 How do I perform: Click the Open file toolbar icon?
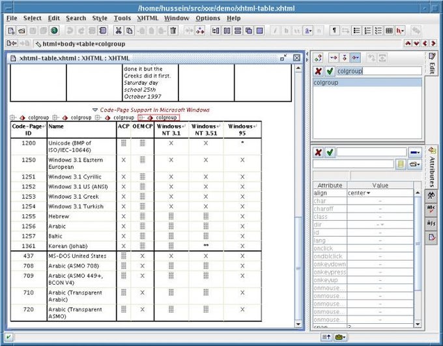(x=21, y=31)
